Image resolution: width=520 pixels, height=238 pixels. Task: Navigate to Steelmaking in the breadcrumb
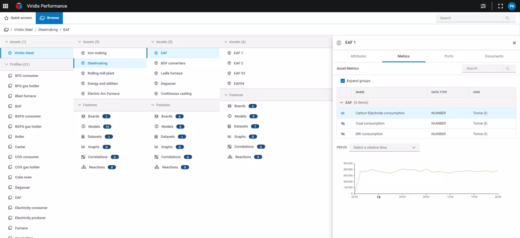click(x=48, y=30)
